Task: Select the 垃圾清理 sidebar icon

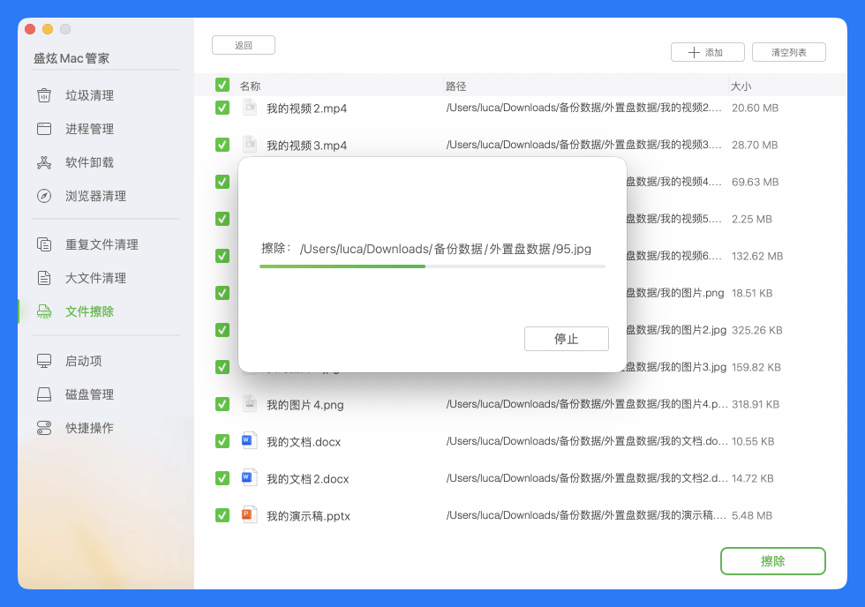Action: pyautogui.click(x=43, y=95)
